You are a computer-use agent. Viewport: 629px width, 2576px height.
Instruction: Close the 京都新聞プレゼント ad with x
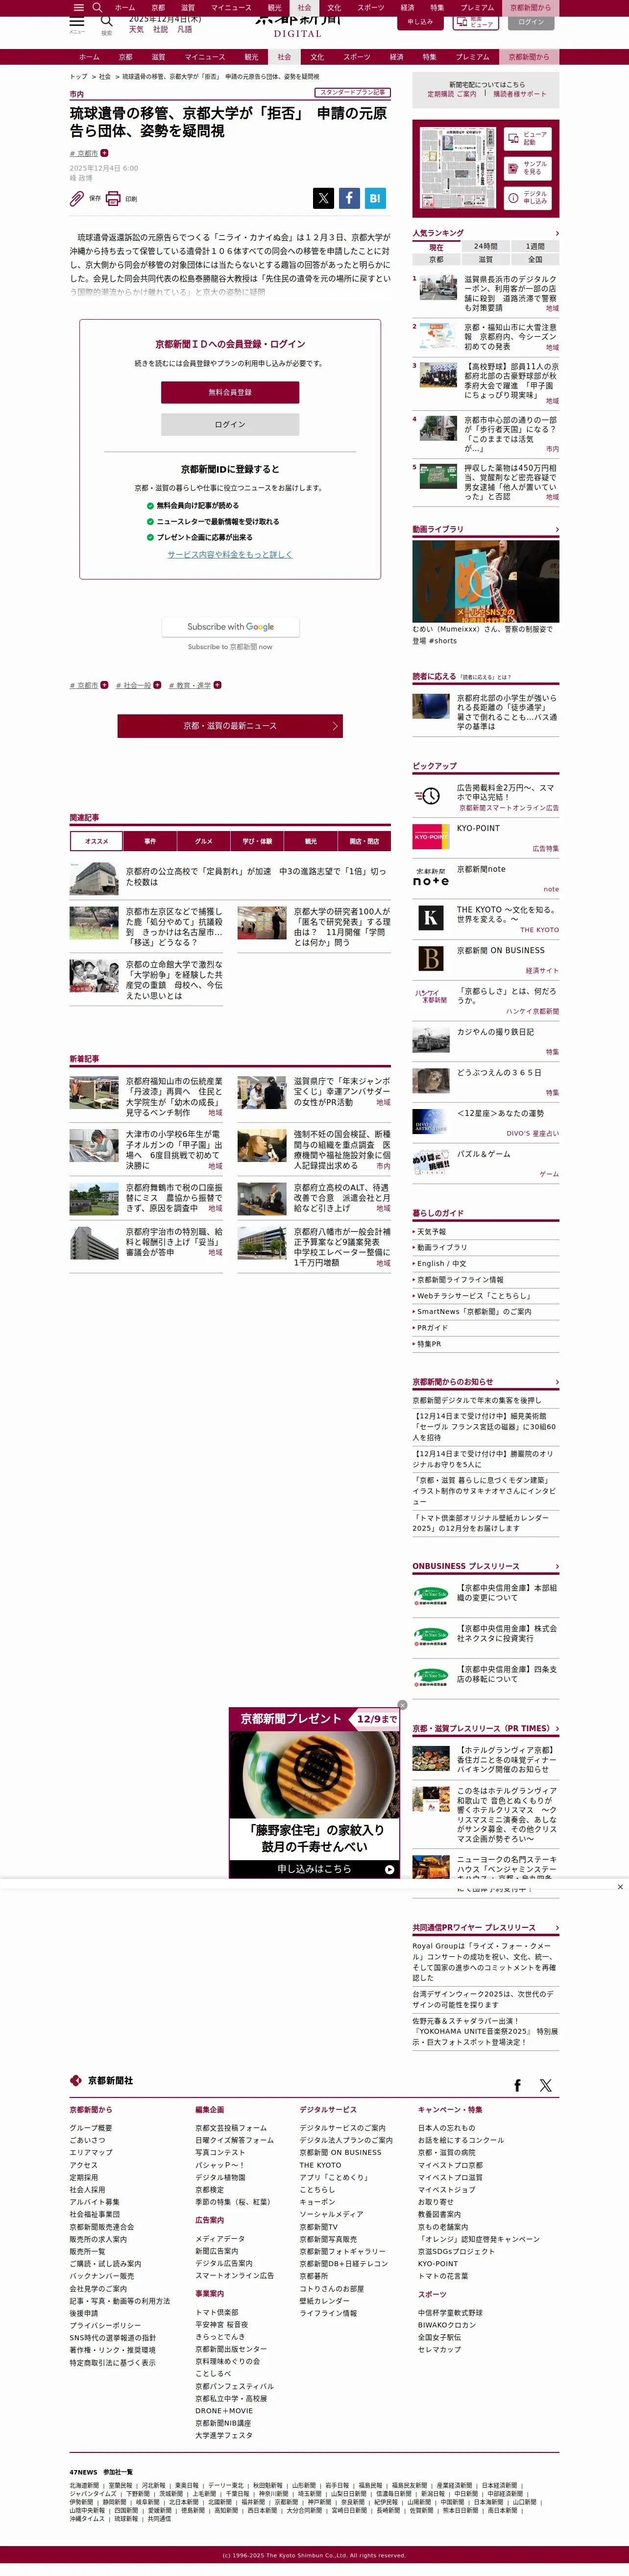[x=402, y=1705]
